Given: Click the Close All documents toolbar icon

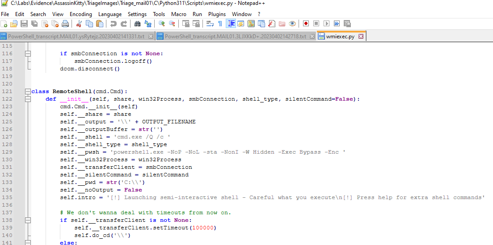Looking at the screenshot, I should 55,24.
